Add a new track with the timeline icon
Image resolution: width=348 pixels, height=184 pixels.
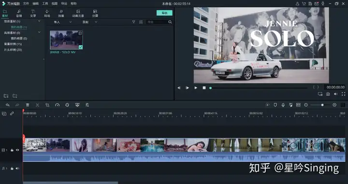pos(4,113)
